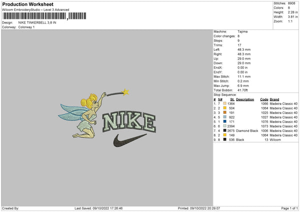Select the "Page 1 of 1" footer text
Screen dimensions: 300x212
289,208
